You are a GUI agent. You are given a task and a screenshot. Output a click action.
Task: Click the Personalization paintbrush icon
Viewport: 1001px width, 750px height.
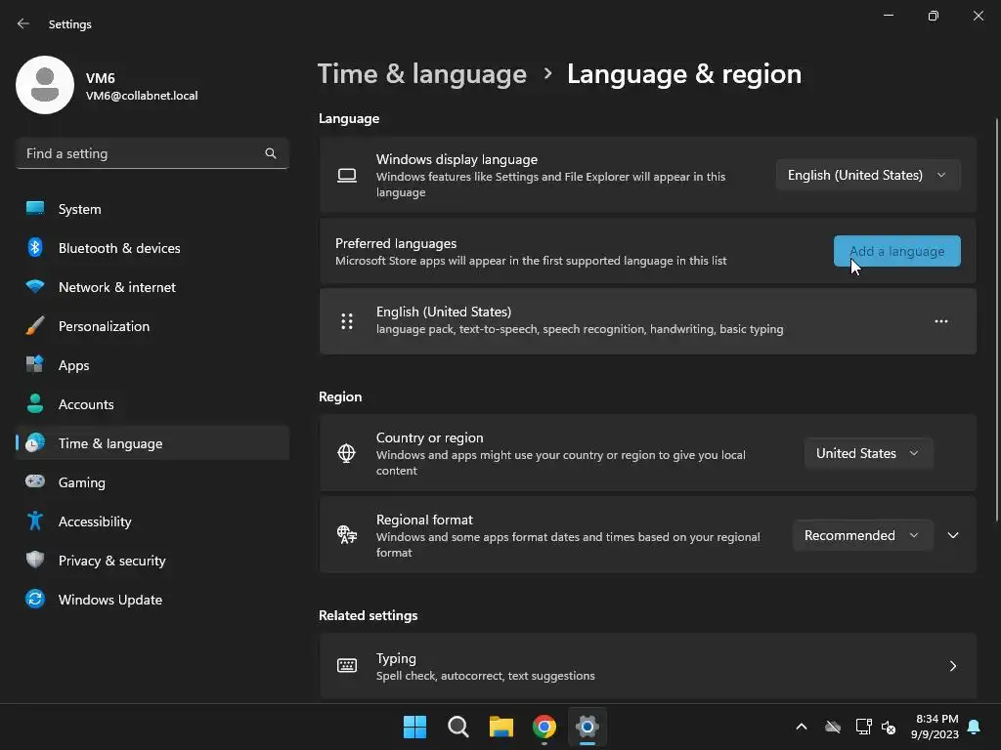35,326
